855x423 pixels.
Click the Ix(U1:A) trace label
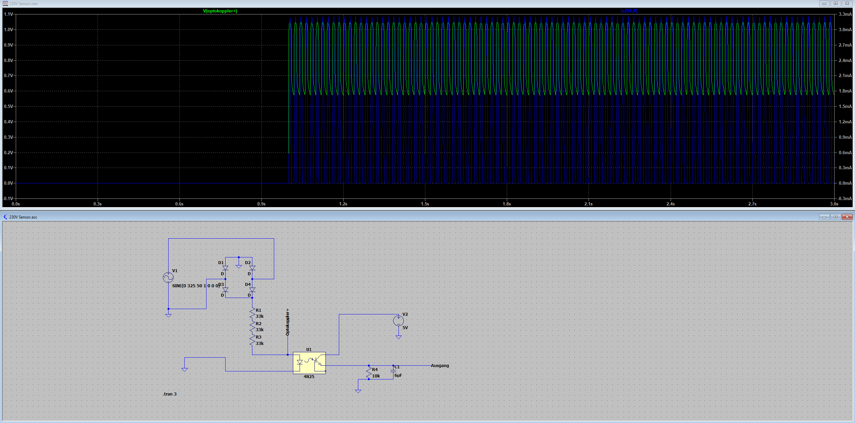[x=629, y=11]
